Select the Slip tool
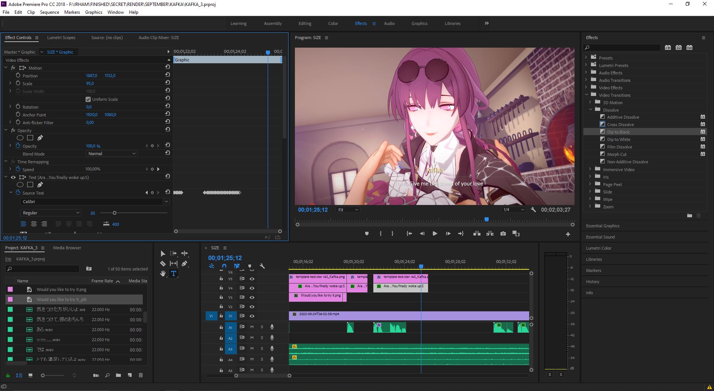 tap(173, 263)
